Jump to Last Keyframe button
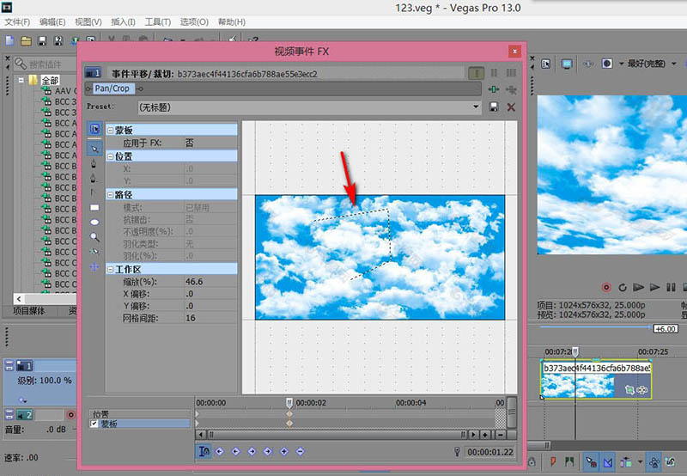The height and width of the screenshot is (476, 687). pyautogui.click(x=268, y=451)
